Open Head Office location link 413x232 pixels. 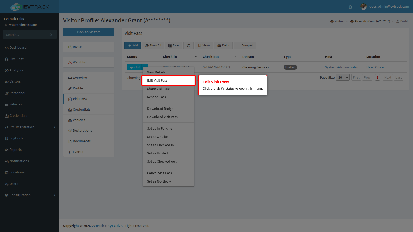375,67
